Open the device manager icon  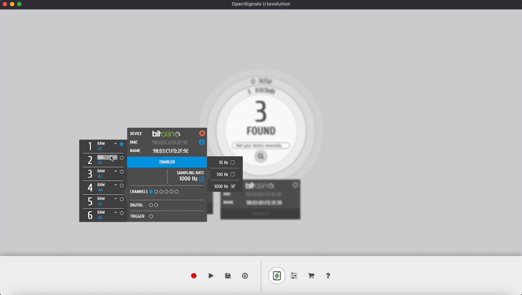coord(277,276)
